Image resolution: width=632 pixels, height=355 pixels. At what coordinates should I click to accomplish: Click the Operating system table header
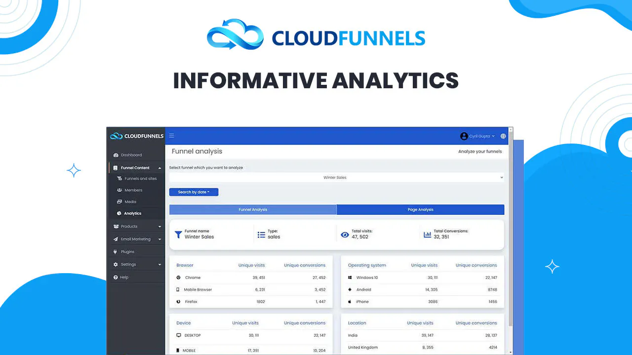367,265
